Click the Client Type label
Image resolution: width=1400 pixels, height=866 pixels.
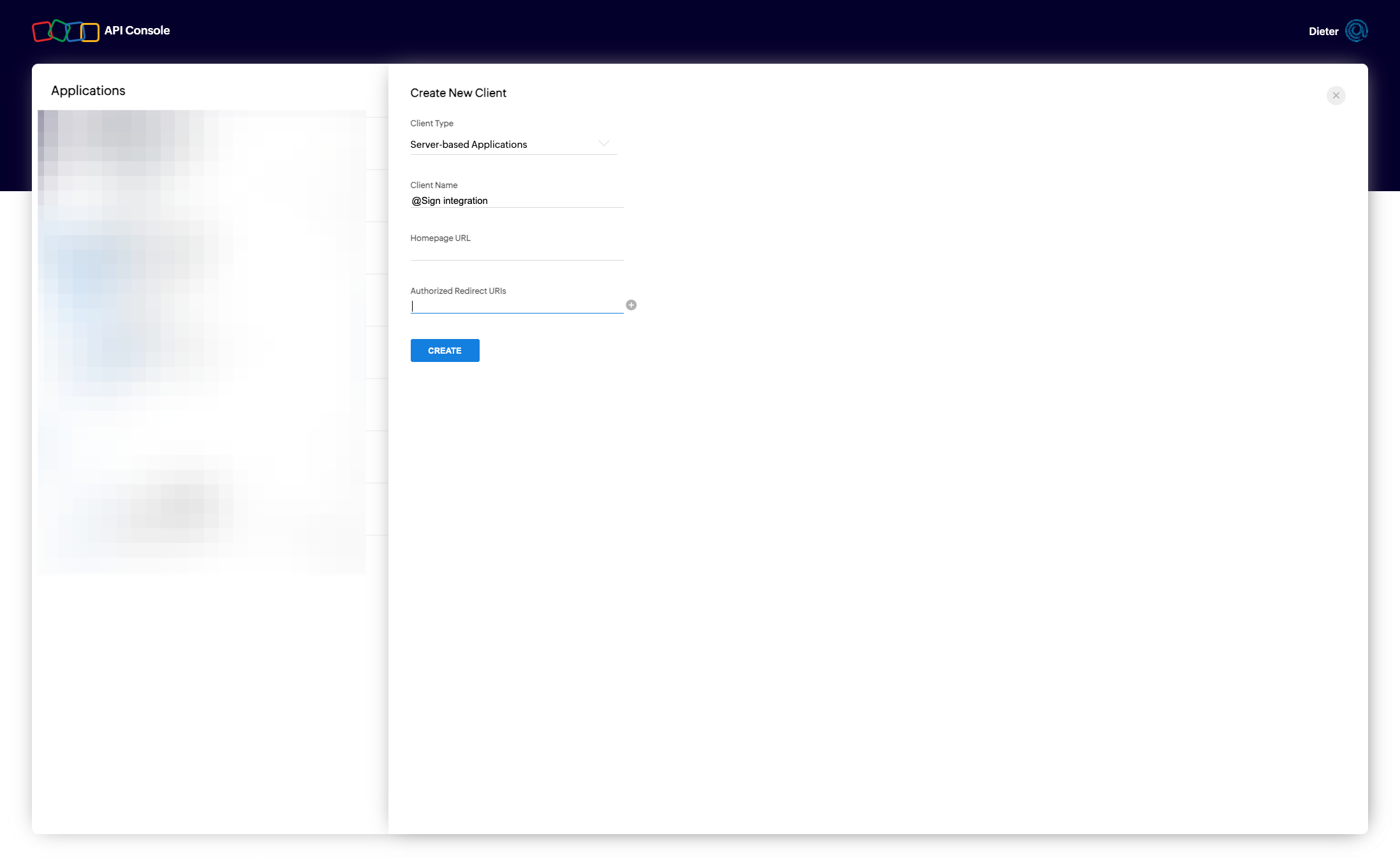[432, 124]
